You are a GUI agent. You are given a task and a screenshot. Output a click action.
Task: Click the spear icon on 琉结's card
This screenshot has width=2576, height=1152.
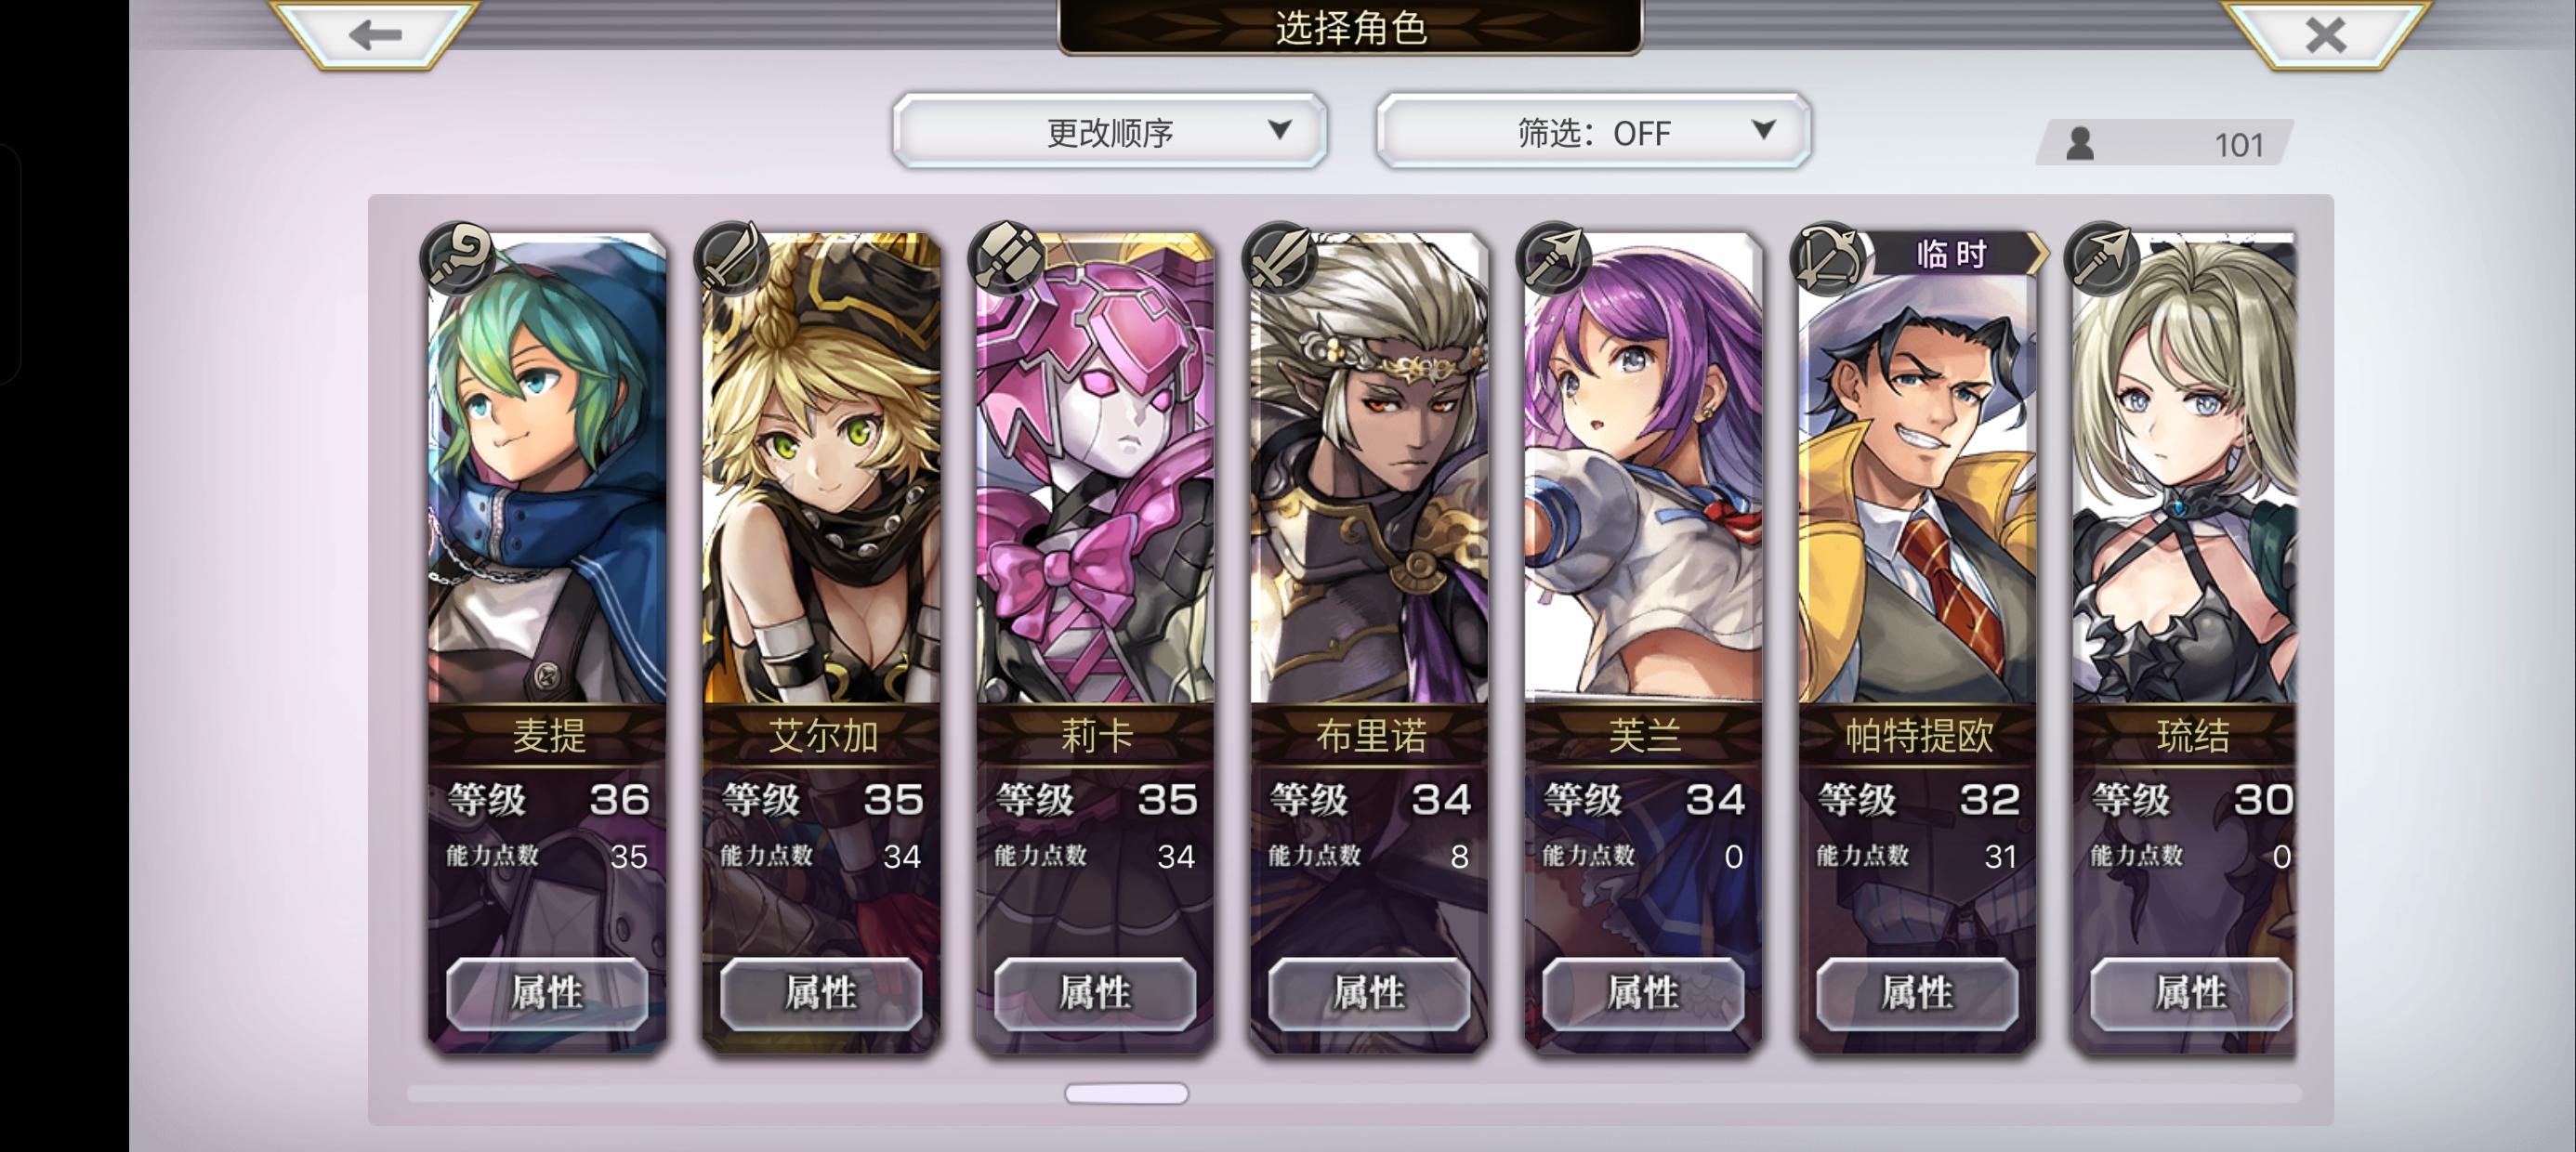(x=2102, y=257)
